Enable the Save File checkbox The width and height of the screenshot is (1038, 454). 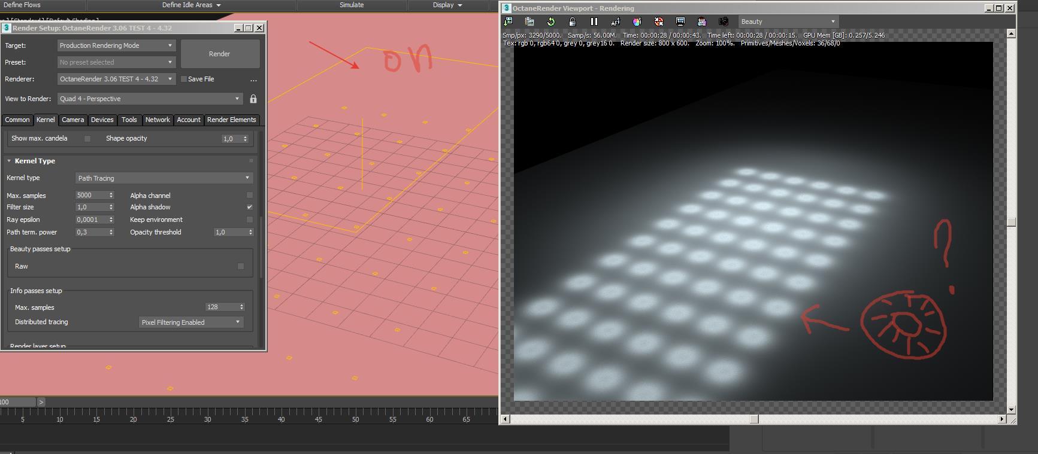click(184, 79)
